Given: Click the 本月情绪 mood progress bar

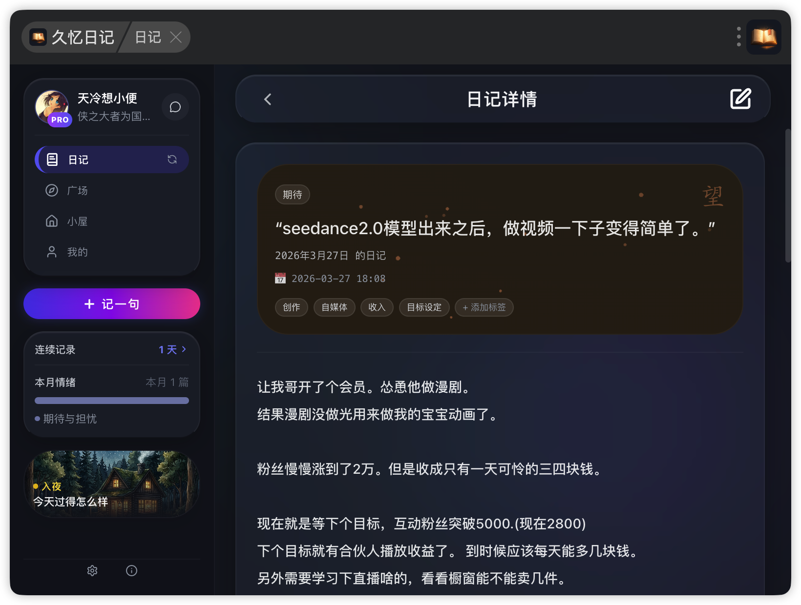Looking at the screenshot, I should tap(112, 401).
